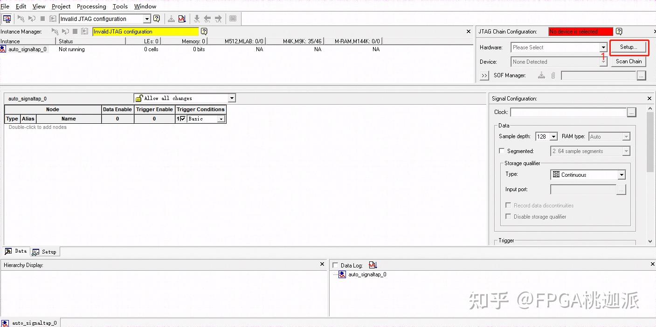Open the Processing menu
The width and height of the screenshot is (656, 327).
(91, 7)
